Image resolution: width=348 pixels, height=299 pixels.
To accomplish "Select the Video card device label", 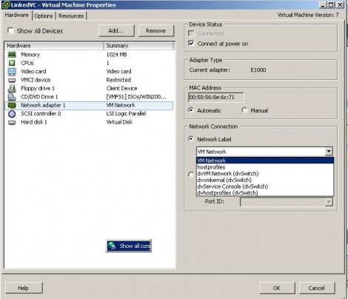I will 33,71.
